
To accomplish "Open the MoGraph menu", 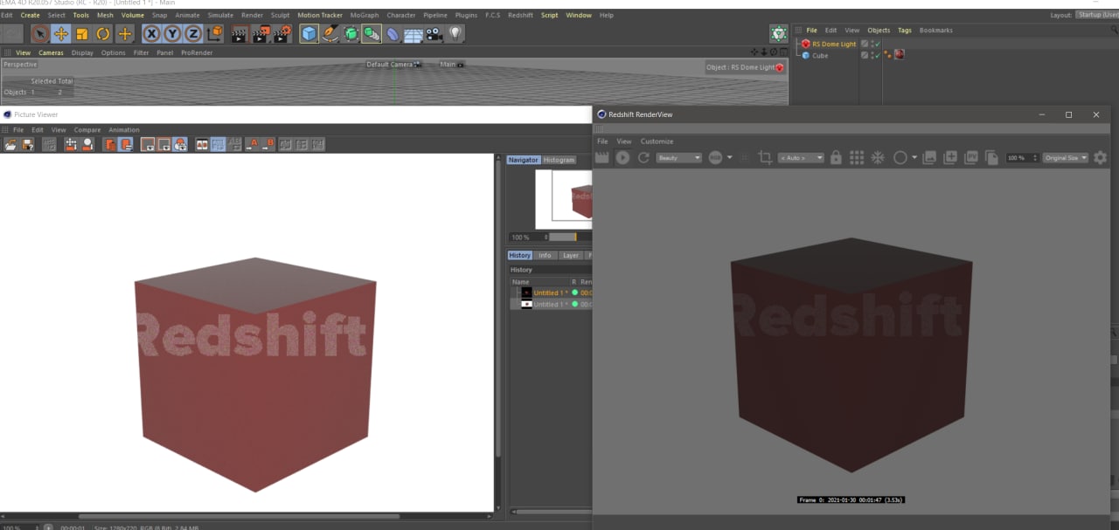I will (365, 15).
